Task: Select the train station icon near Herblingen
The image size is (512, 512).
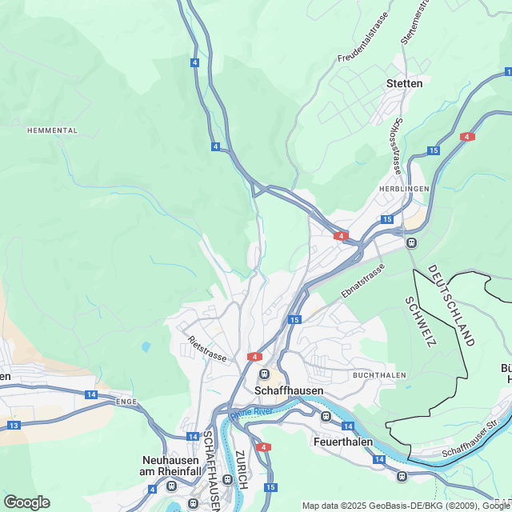Action: pyautogui.click(x=411, y=243)
